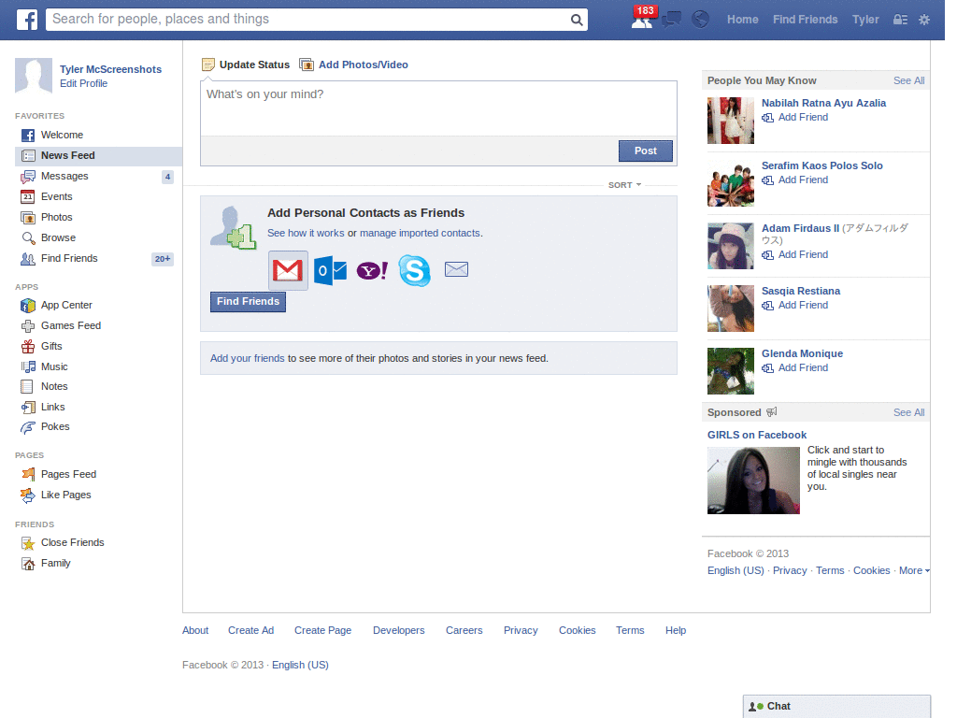Screen dimensions: 957x718
Task: Click Tyler McScreenshots profile picture
Action: [x=34, y=77]
